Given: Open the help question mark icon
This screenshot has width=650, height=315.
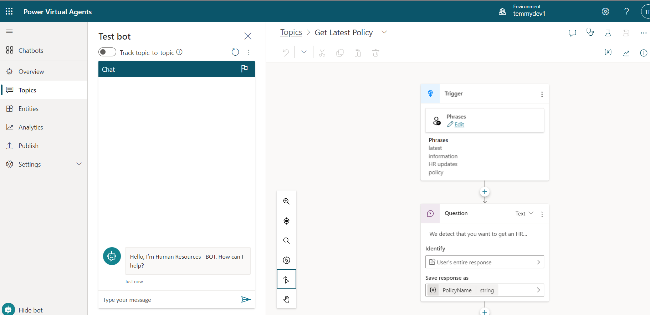Looking at the screenshot, I should pos(626,11).
